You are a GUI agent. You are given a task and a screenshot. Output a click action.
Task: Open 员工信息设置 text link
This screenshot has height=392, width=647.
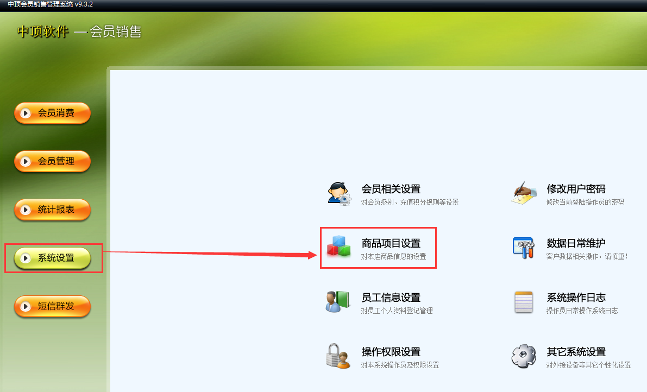391,298
